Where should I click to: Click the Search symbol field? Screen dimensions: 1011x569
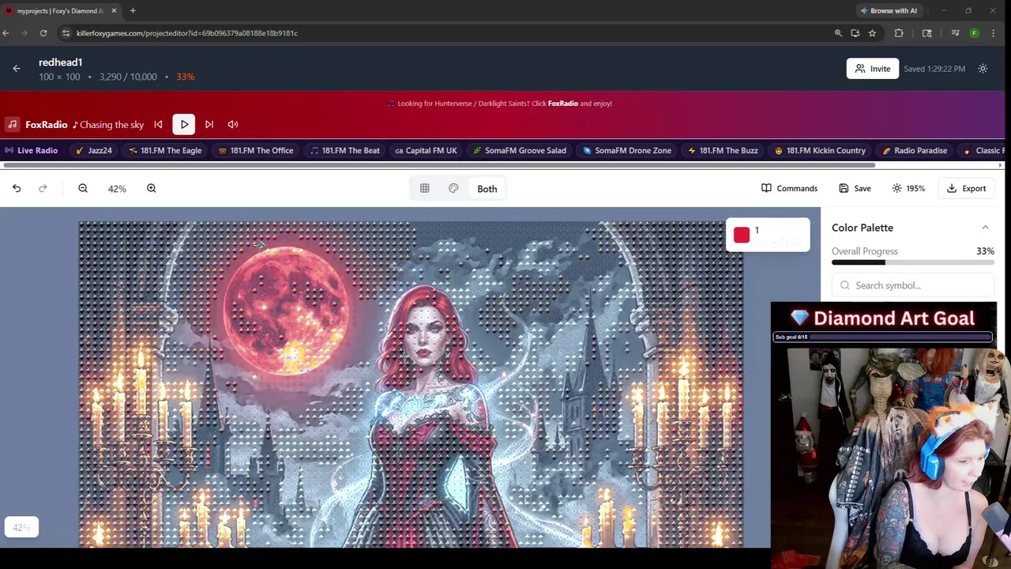point(913,285)
